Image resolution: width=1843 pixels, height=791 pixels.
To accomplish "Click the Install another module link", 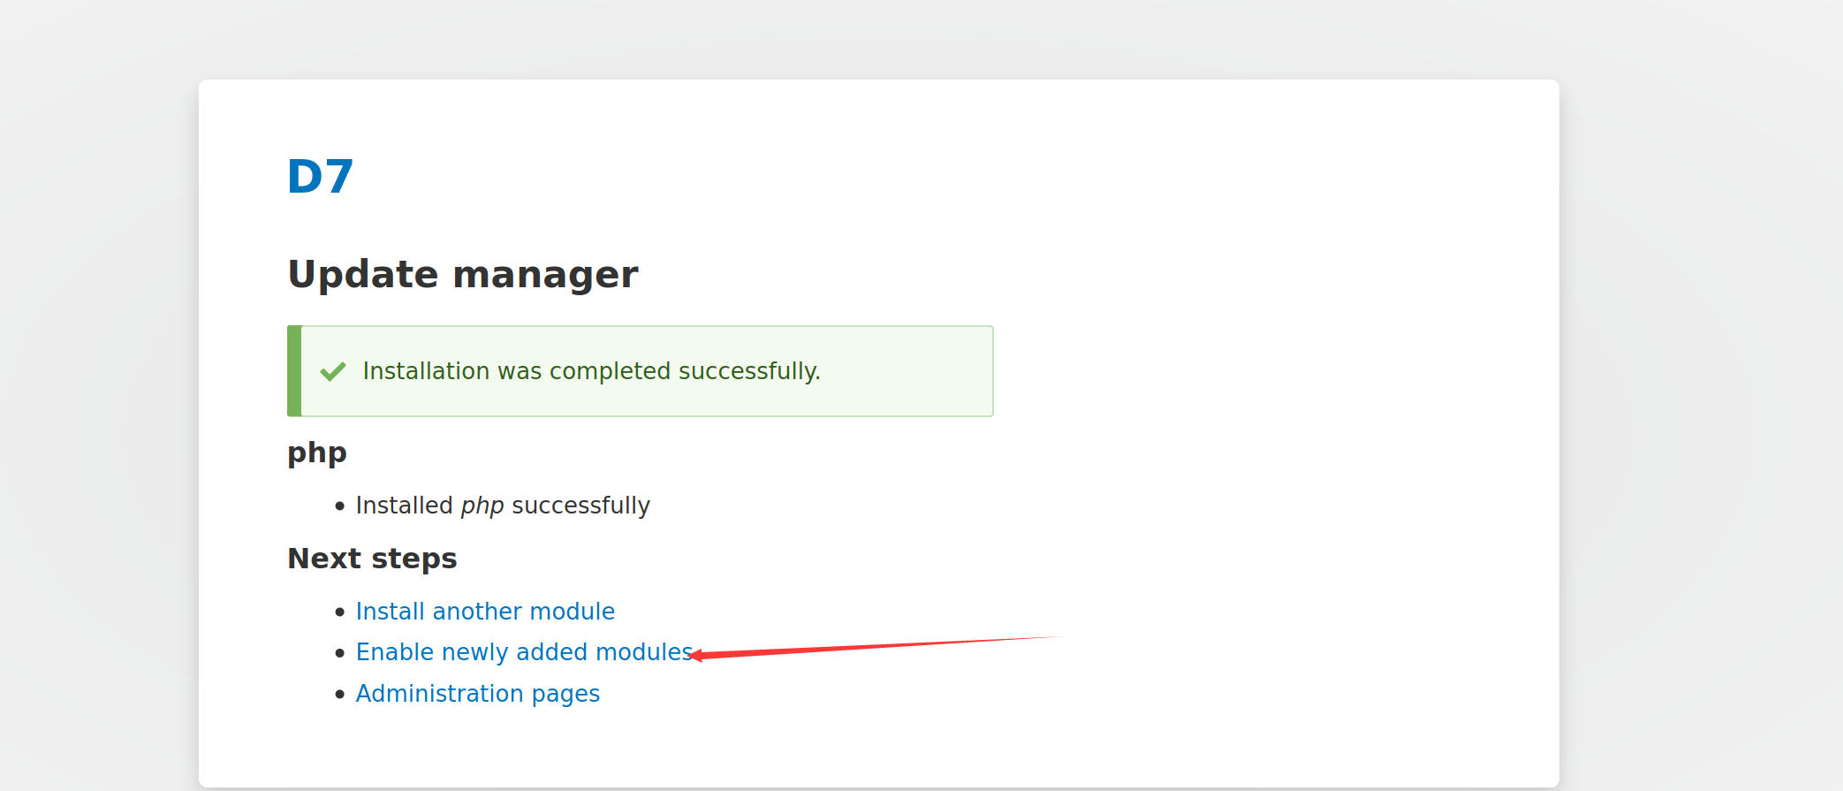I will (x=485, y=611).
